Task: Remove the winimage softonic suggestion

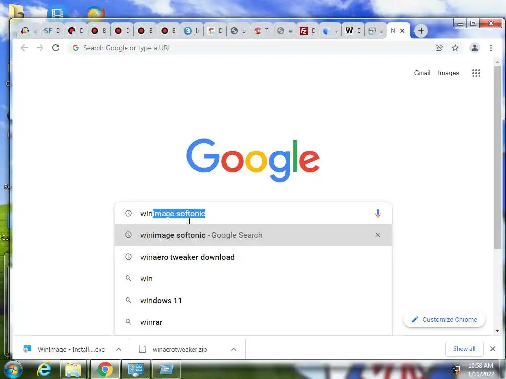Action: (x=377, y=235)
